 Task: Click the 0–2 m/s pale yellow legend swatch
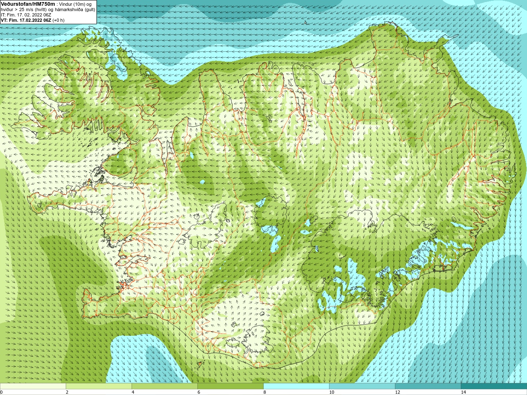(33, 386)
